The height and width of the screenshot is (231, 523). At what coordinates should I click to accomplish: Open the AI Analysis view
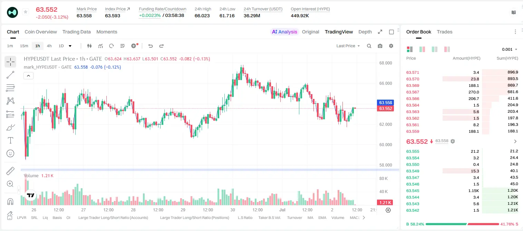[284, 32]
